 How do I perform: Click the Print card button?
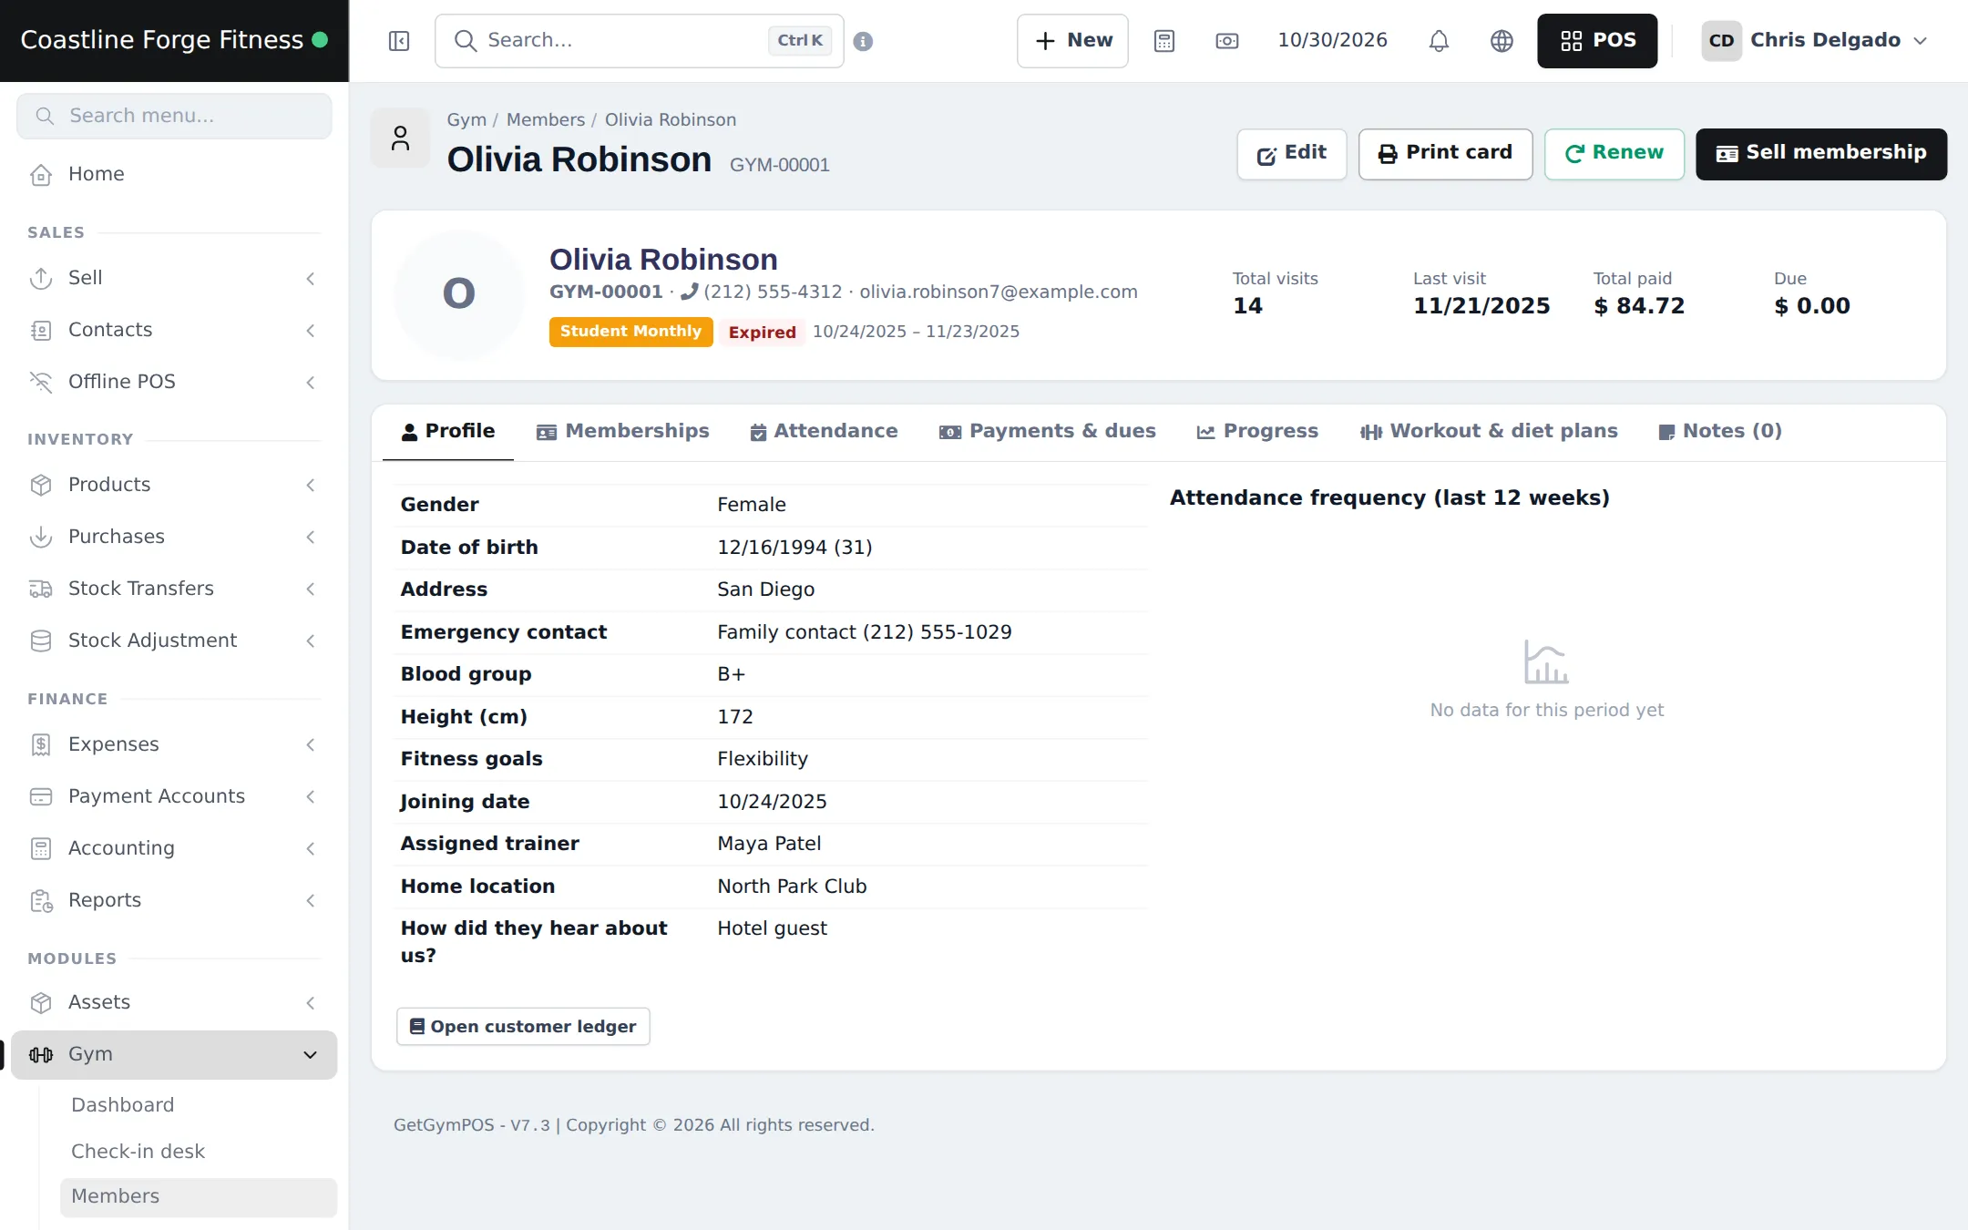(x=1445, y=154)
